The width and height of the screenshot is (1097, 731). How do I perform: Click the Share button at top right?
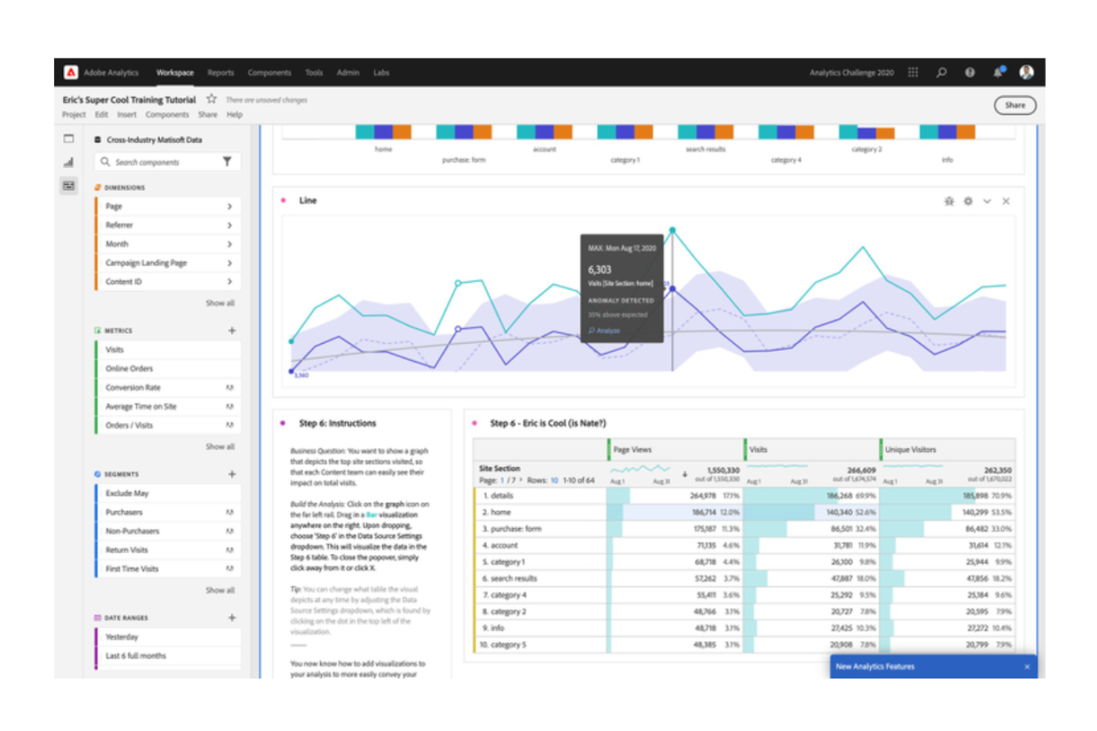pyautogui.click(x=1015, y=105)
